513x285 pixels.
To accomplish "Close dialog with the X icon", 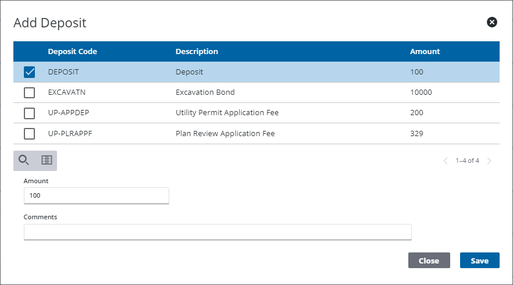I will point(492,22).
